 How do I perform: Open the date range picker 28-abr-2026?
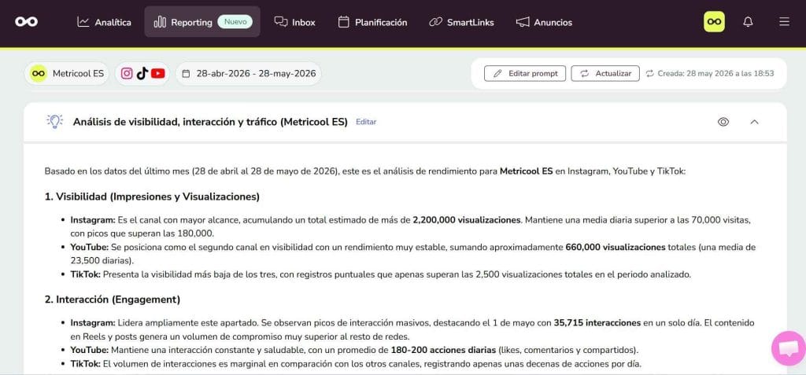pyautogui.click(x=249, y=73)
